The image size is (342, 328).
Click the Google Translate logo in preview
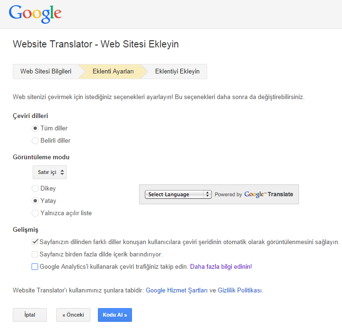click(x=269, y=194)
